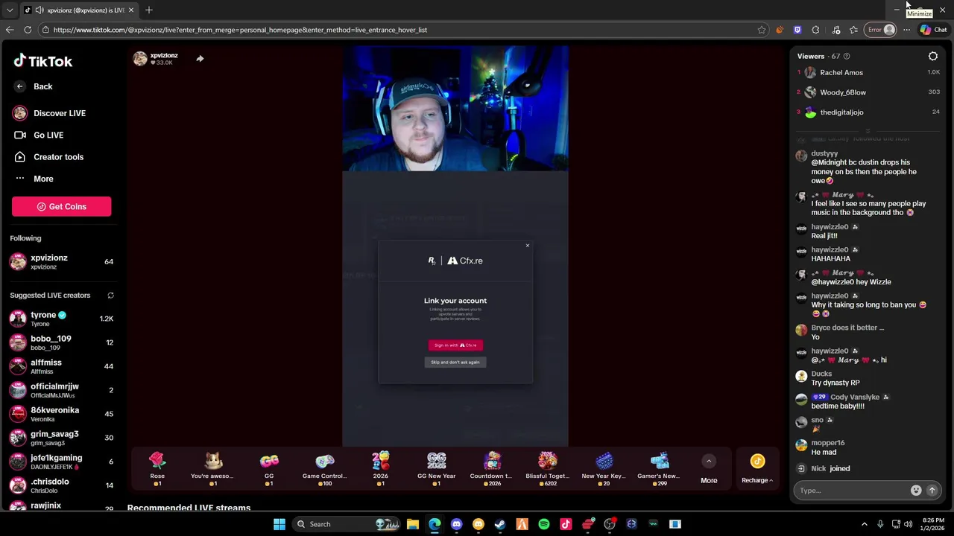Expand the top viewers list chevron

[868, 131]
